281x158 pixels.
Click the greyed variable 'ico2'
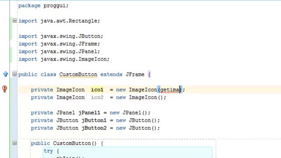pyautogui.click(x=97, y=97)
